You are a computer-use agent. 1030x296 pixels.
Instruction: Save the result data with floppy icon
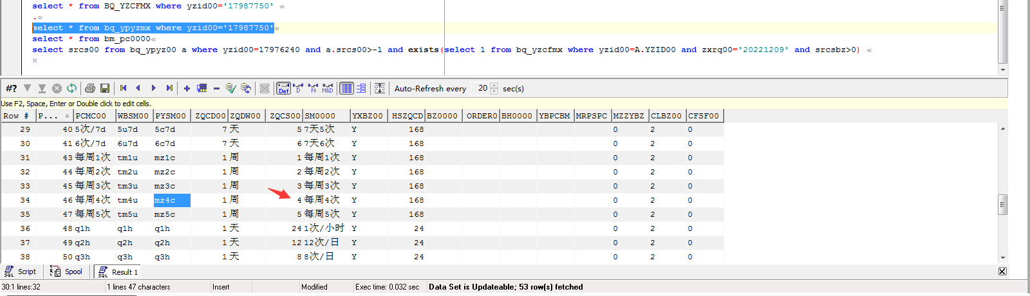[x=104, y=88]
